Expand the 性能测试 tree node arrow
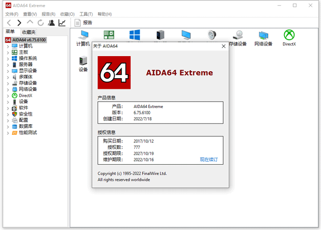This screenshot has height=230, width=321. tap(7, 132)
